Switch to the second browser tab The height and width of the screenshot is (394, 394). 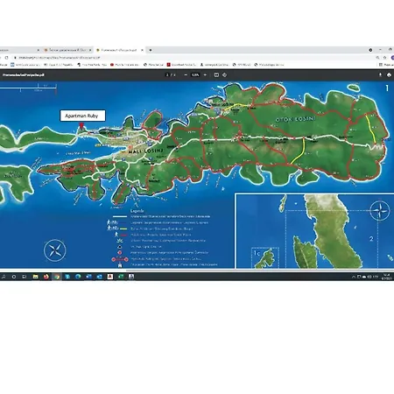click(67, 50)
